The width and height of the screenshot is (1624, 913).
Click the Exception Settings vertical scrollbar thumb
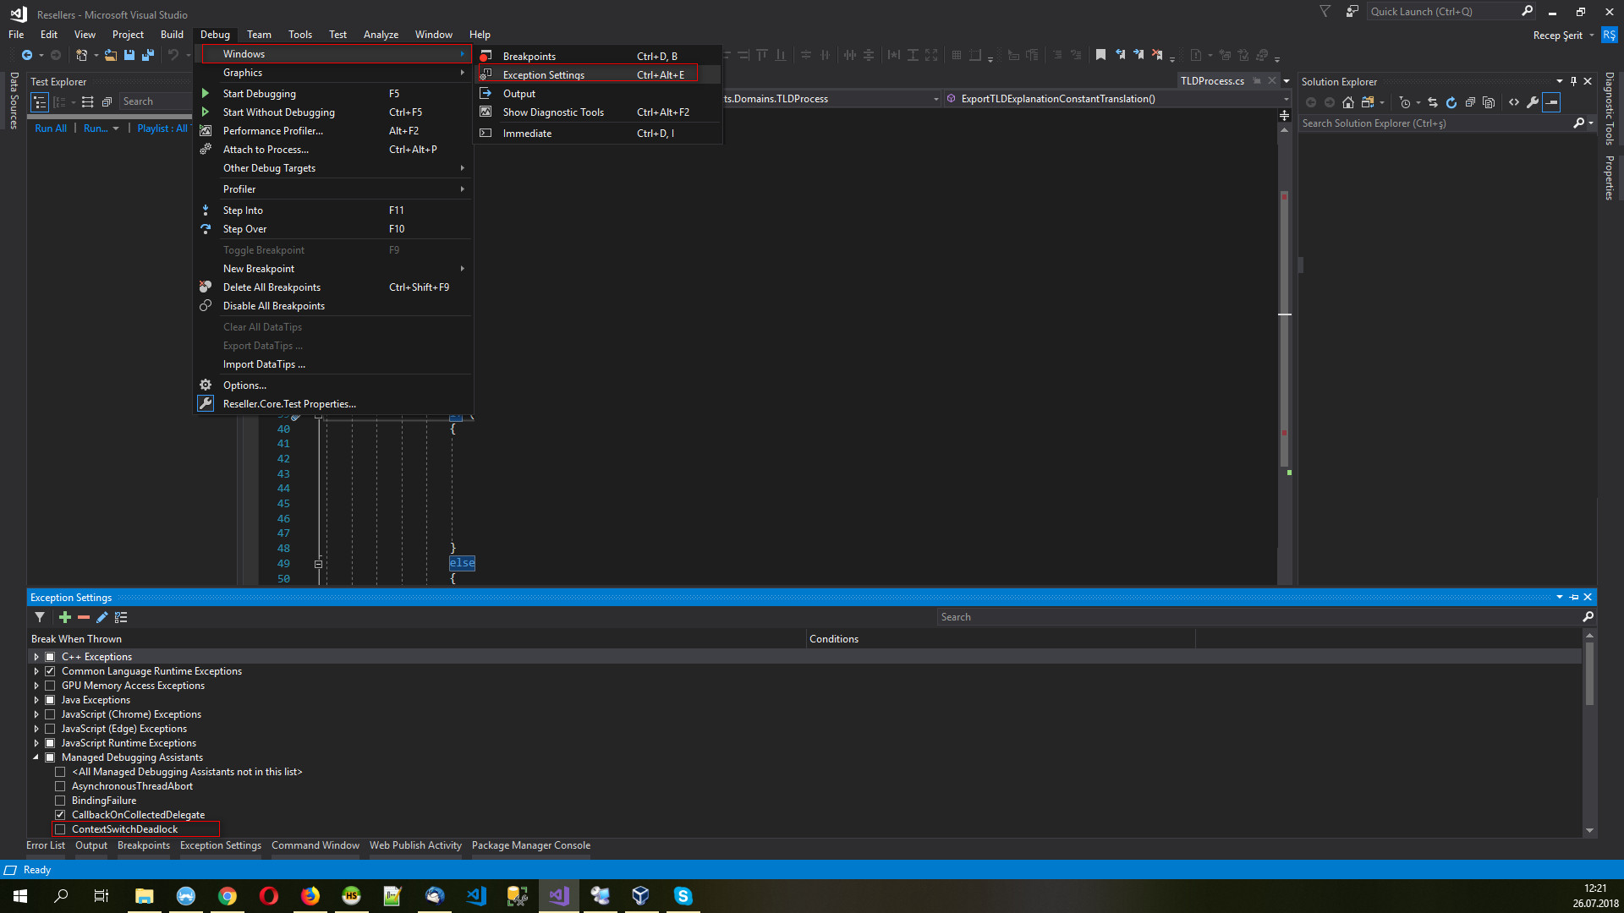(x=1589, y=674)
